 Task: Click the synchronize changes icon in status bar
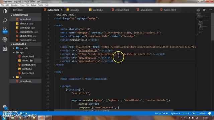point(17,113)
